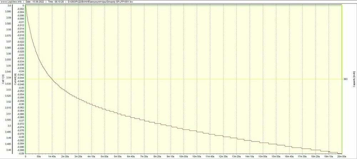The height and width of the screenshot is (159, 357).
Task: Click the -0,07 current axis tick
Action: pos(21,120)
